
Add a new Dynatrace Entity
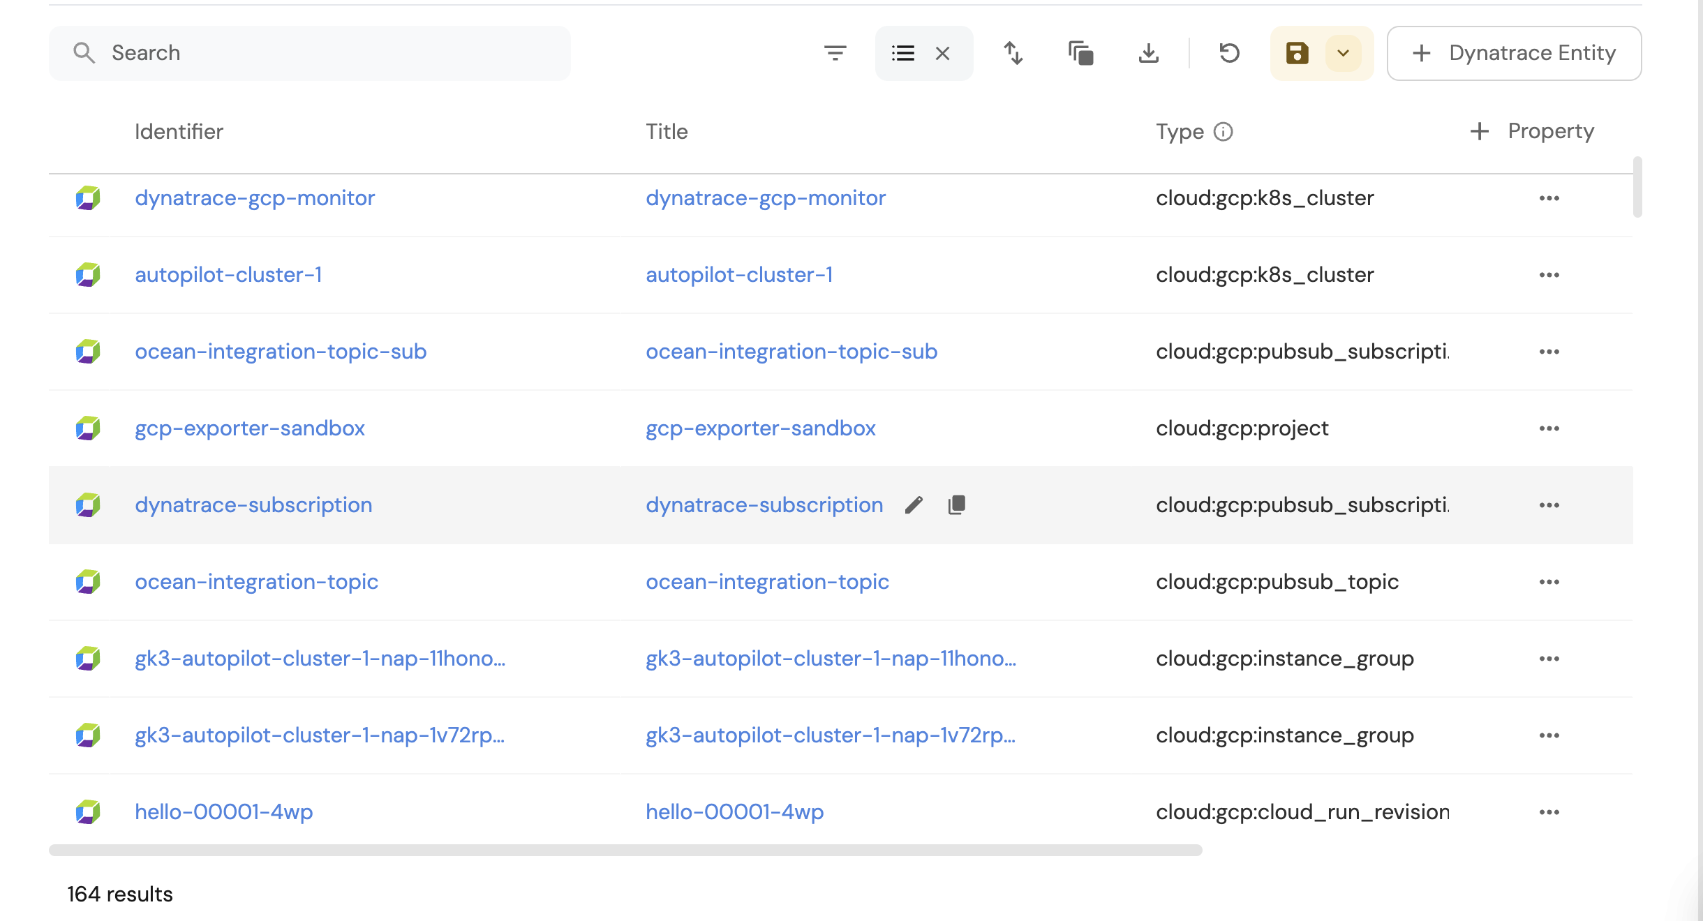(x=1514, y=53)
